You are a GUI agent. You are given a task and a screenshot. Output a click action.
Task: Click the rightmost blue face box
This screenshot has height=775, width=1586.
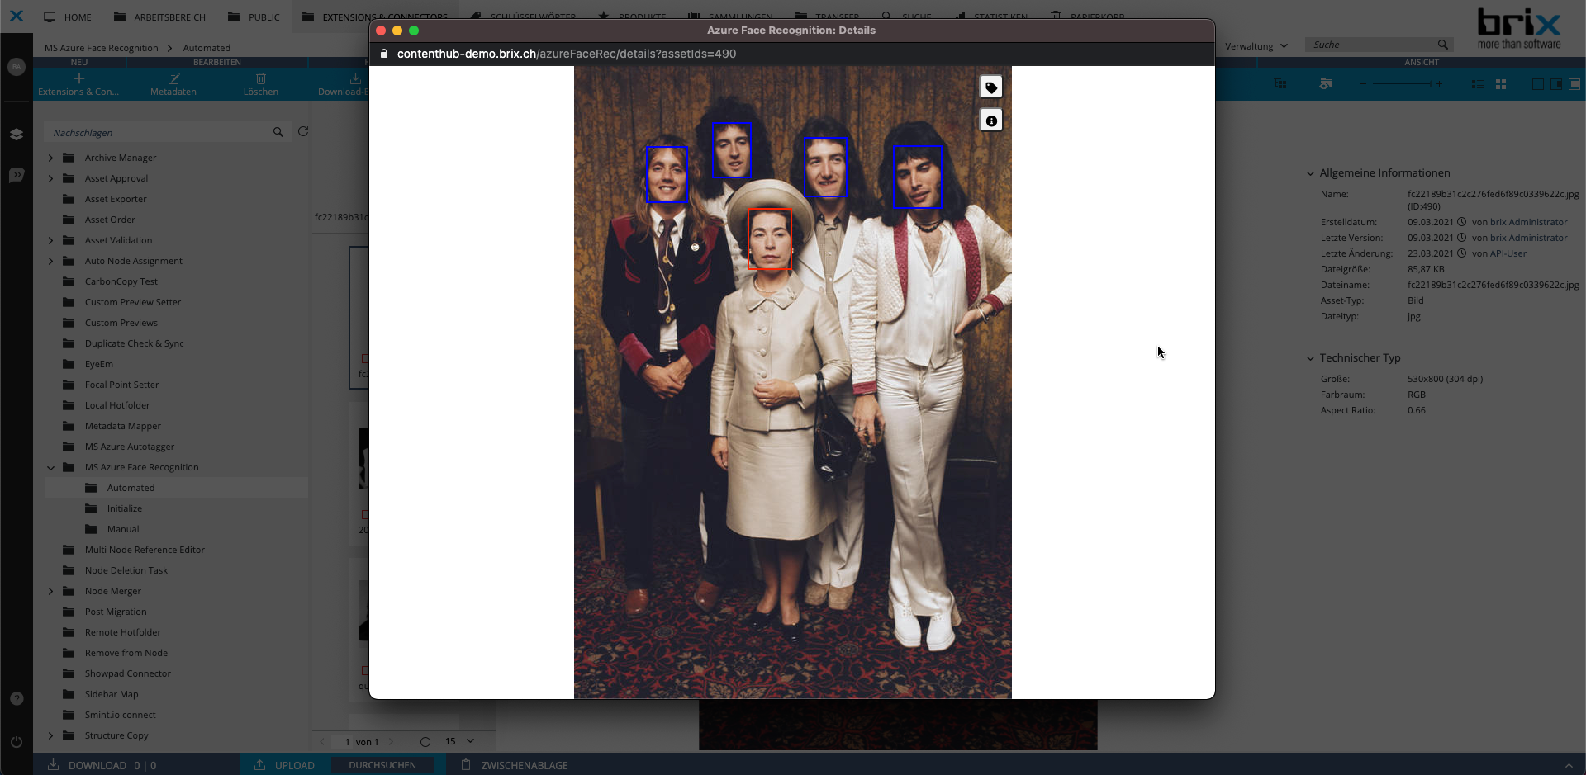pos(918,177)
